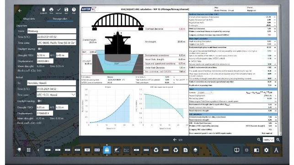Open Departure Time zone dropdown Pacific Time
294x165 pixels.
click(x=56, y=43)
